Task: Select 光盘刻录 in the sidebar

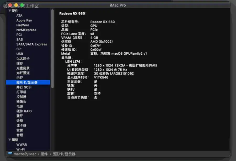Action: [23, 68]
